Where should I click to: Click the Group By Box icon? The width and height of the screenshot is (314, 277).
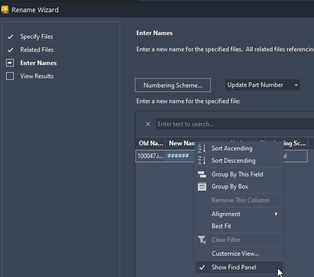click(202, 187)
